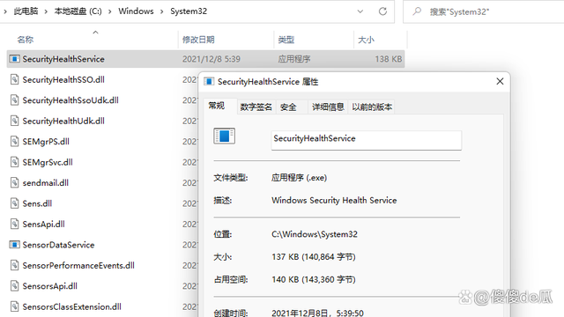Screen dimensions: 564x317
Task: Click the 应用程序 (.exe) file type value
Action: click(300, 178)
